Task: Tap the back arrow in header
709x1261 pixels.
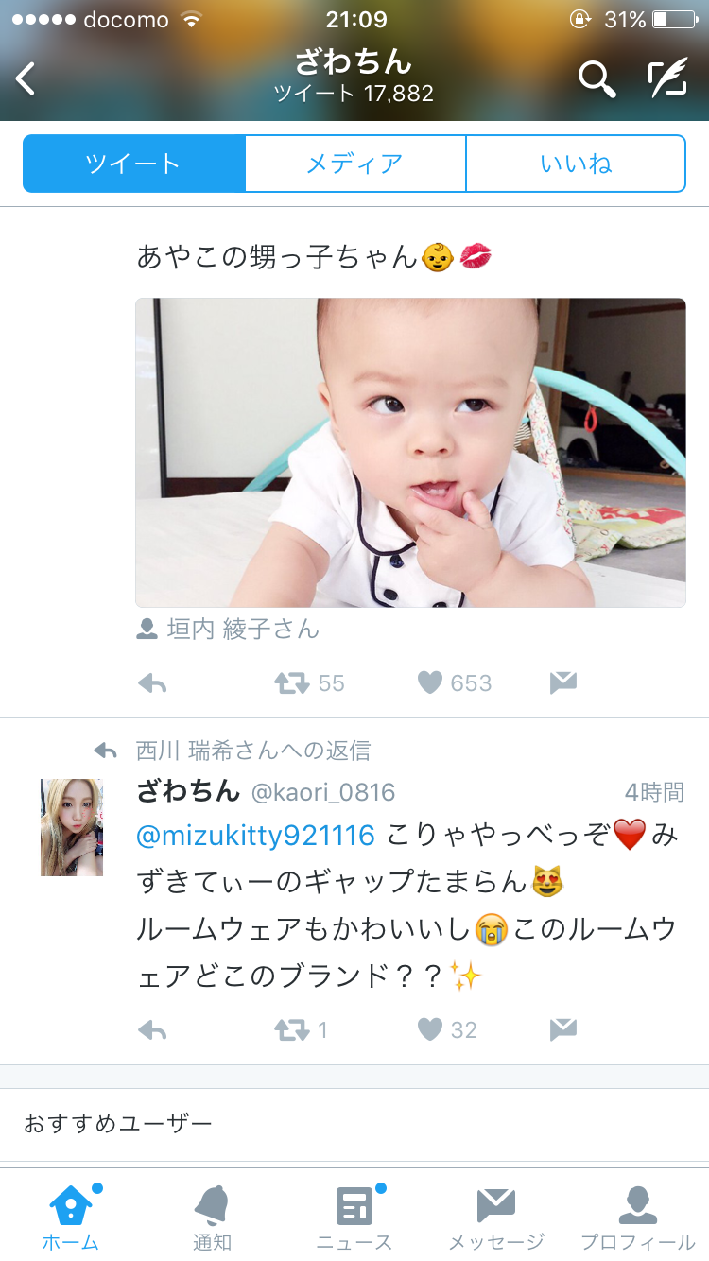Action: pos(26,79)
